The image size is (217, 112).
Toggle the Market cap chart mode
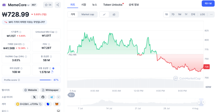[x=88, y=14]
